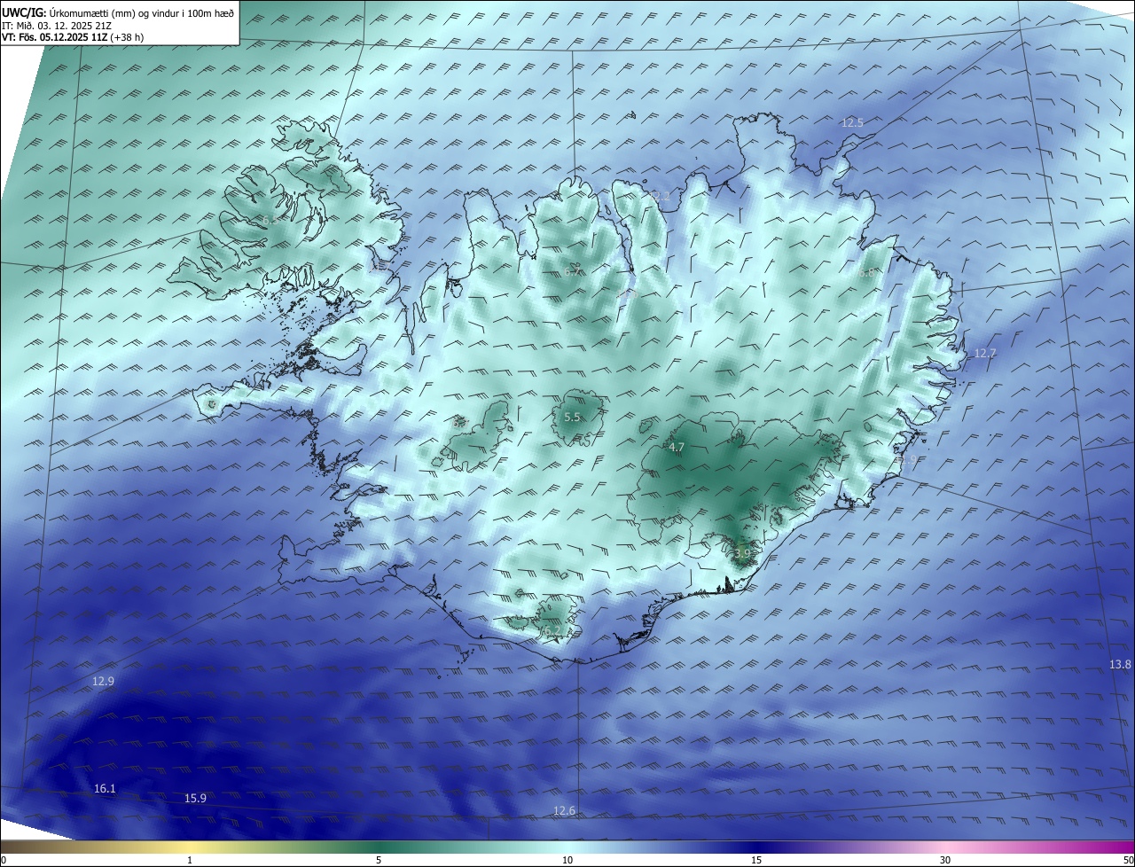Click the 6.8 value label in the northeast highlands
This screenshot has height=867, width=1135.
[866, 273]
